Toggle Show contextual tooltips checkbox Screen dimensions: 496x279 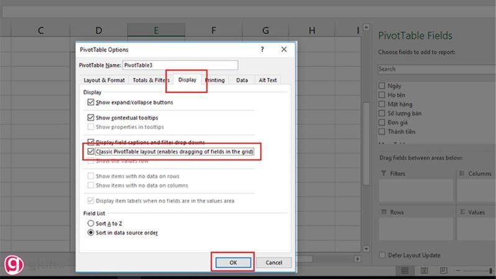tap(91, 117)
